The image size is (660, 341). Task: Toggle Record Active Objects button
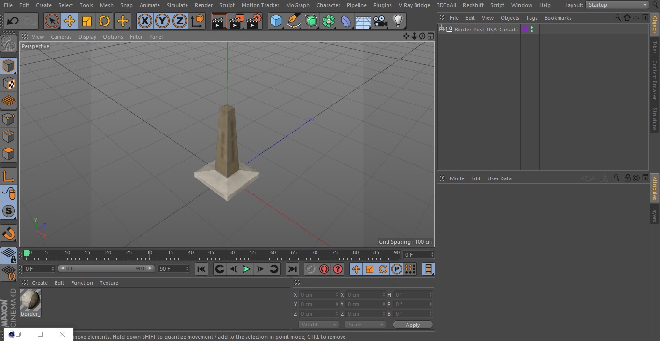tap(311, 269)
